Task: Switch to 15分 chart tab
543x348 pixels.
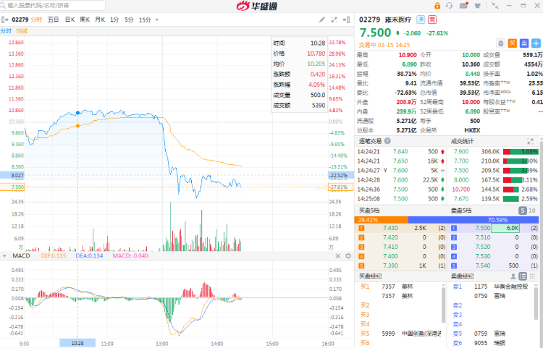Action: point(145,20)
